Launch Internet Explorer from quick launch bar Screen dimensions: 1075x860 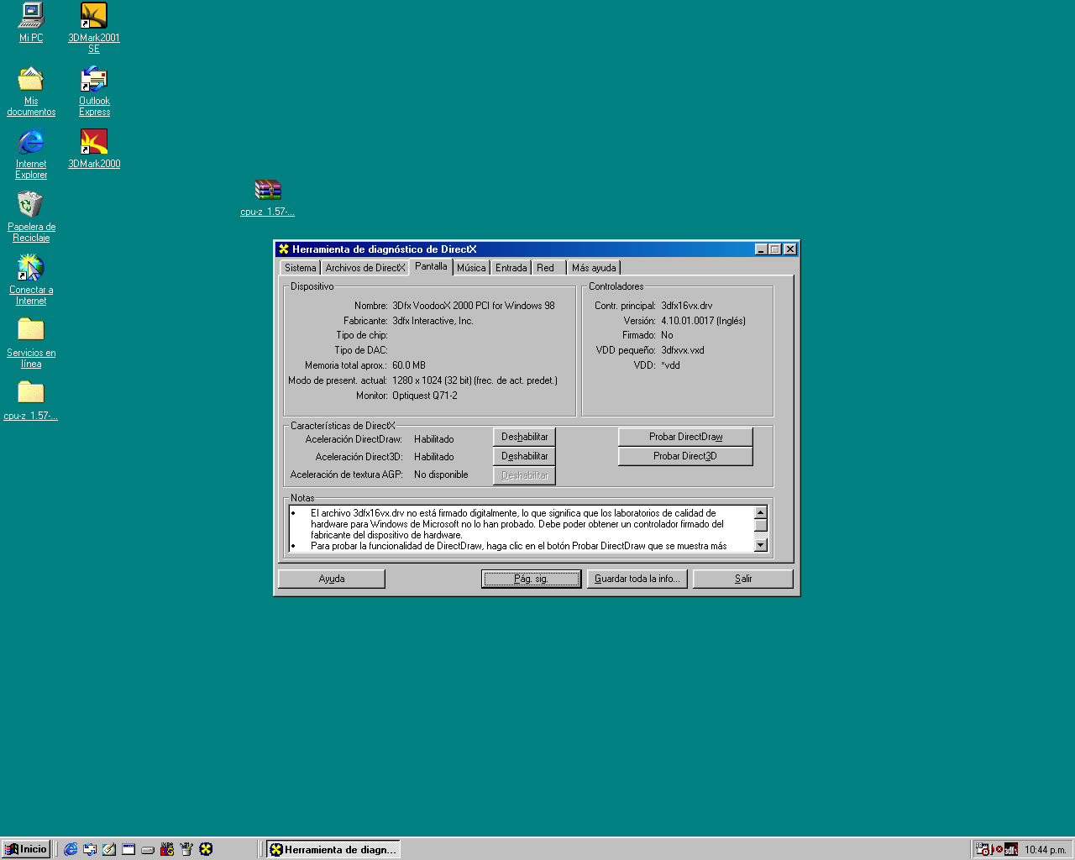tap(71, 849)
